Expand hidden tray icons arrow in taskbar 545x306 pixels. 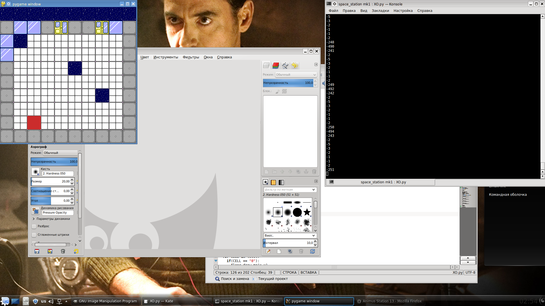[66, 301]
